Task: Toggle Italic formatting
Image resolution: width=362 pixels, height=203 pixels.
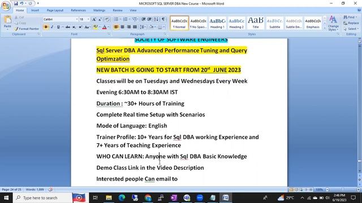Action: coord(52,27)
